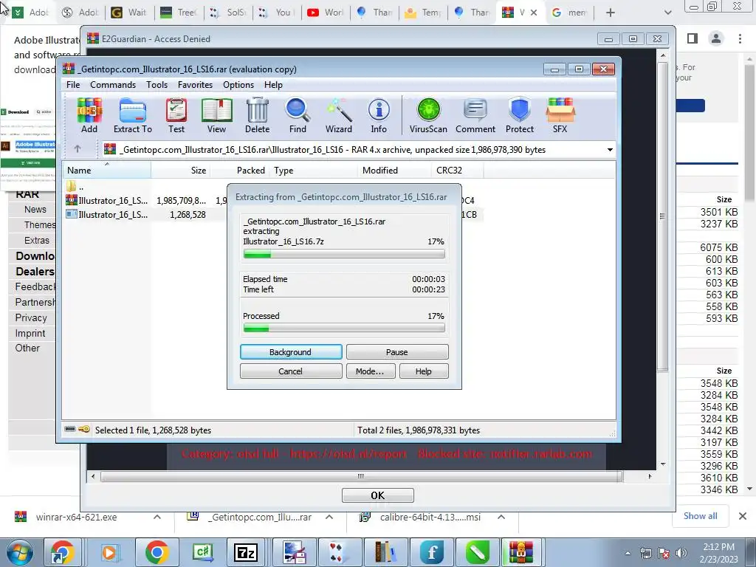Go up one folder with the arrow
This screenshot has height=567, width=756.
(x=77, y=149)
